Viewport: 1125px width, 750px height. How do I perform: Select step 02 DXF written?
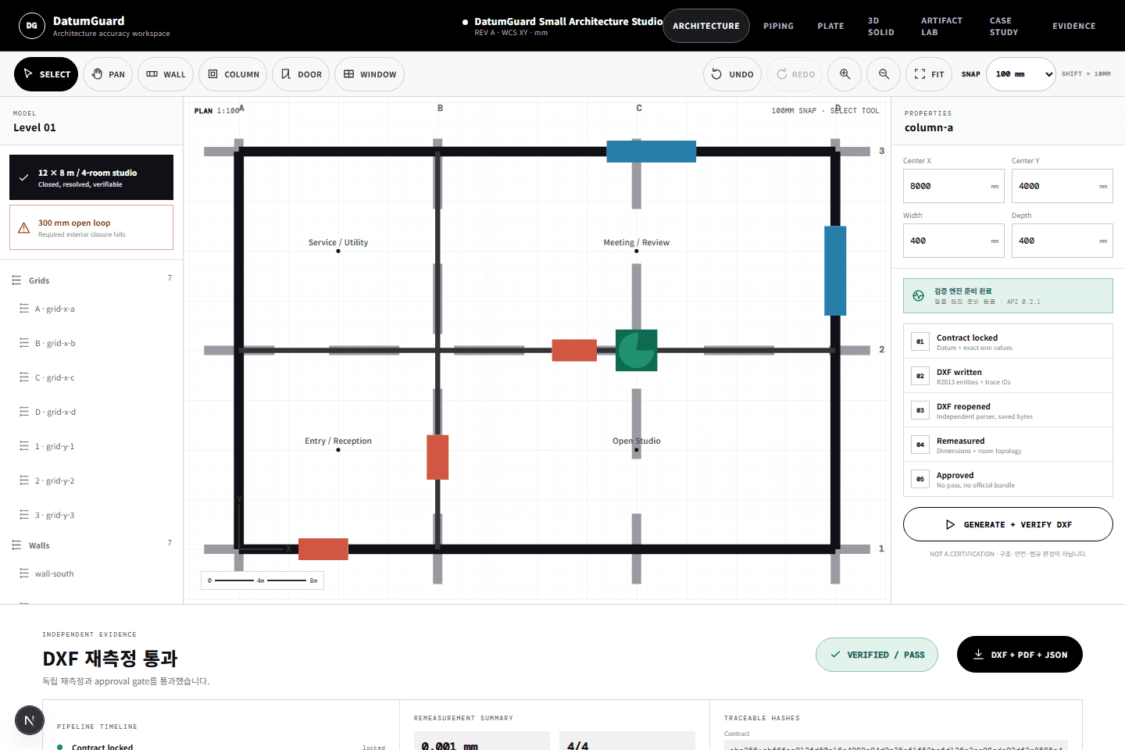pos(1008,376)
